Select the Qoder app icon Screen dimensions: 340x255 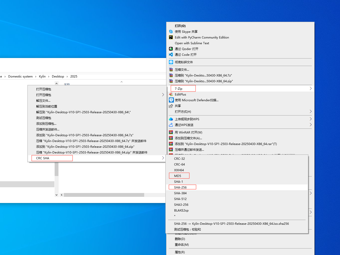[171, 49]
